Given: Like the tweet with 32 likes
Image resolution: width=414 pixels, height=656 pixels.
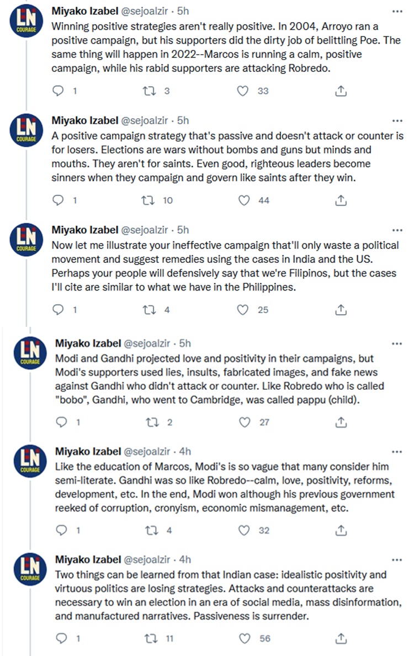Looking at the screenshot, I should (243, 531).
